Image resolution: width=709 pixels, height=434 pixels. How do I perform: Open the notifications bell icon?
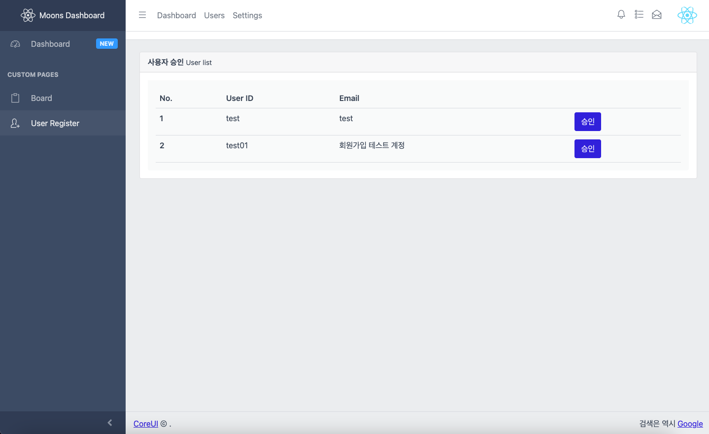coord(621,15)
